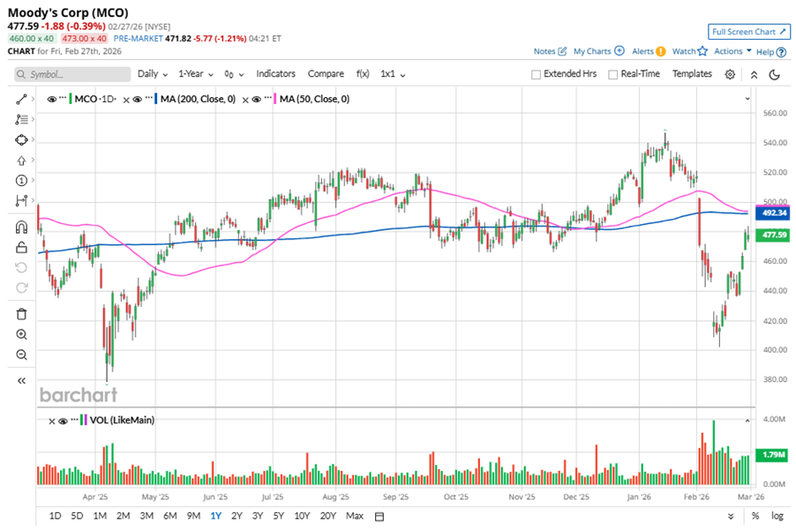Click the lock drawings icon
The width and height of the screenshot is (796, 530).
pos(22,248)
